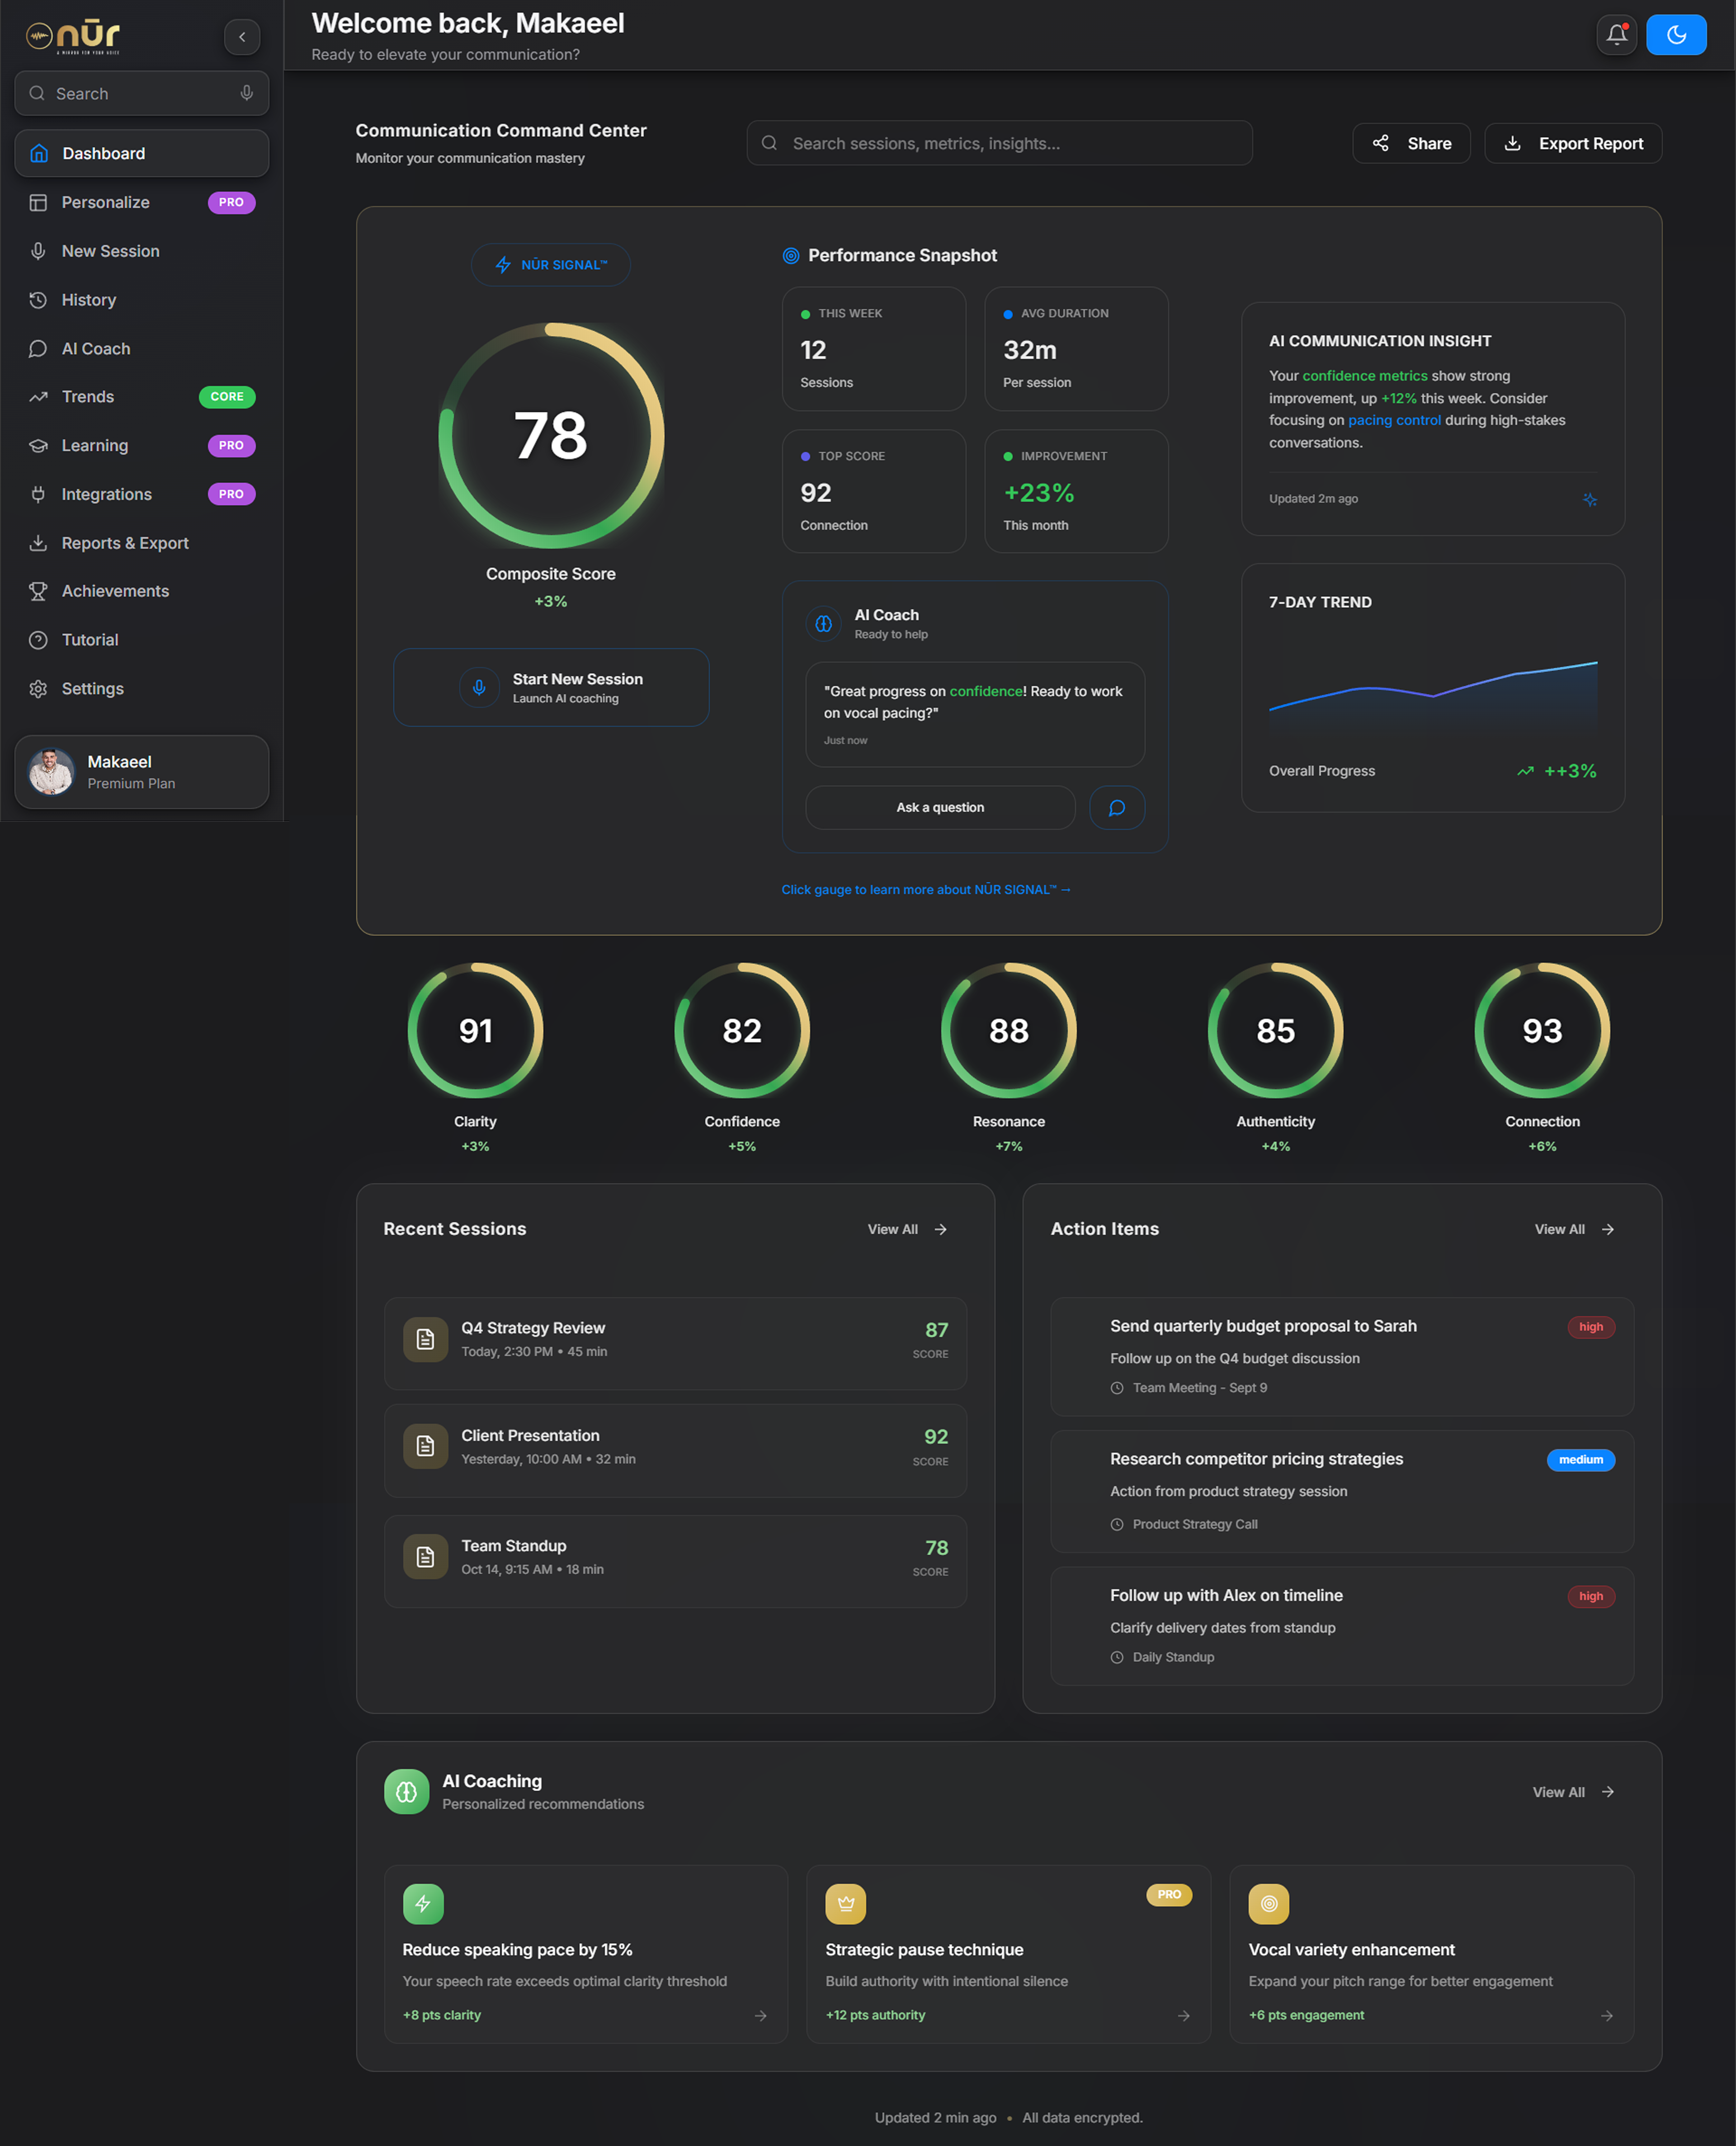Collapse the sidebar with chevron button
Screen dimensions: 1736x2146
pos(242,37)
